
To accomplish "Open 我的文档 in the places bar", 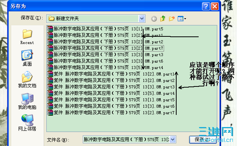I will click(27, 80).
